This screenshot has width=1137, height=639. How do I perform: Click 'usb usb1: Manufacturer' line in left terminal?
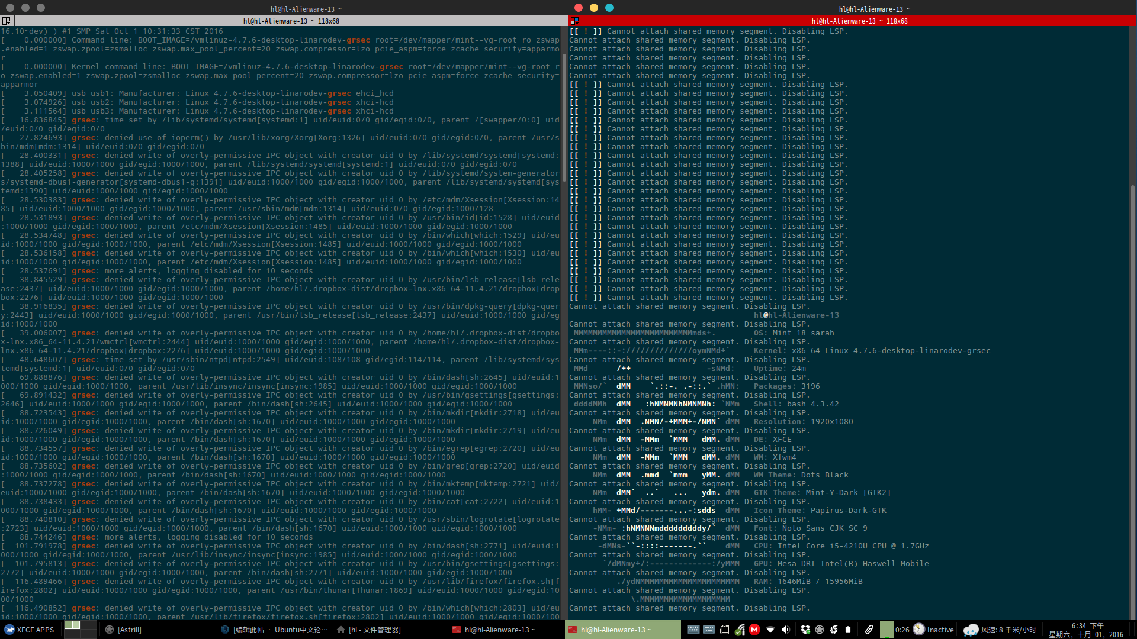click(197, 93)
